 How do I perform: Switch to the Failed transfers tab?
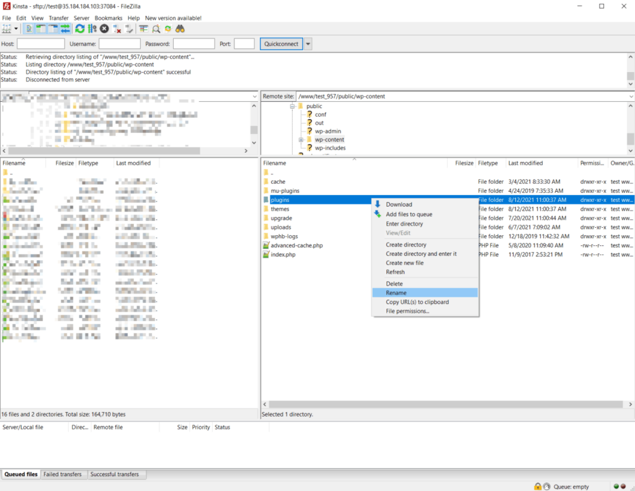[63, 474]
